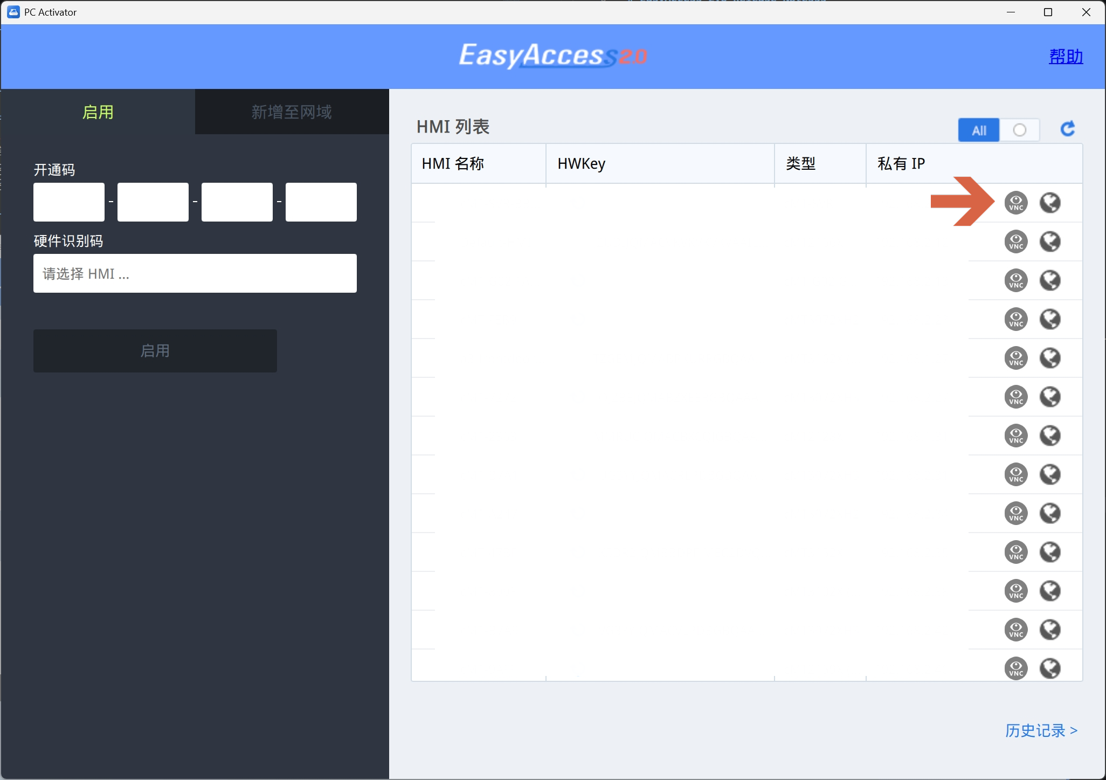
Task: Open the globe icon in the fourth HMI row
Action: [x=1050, y=319]
